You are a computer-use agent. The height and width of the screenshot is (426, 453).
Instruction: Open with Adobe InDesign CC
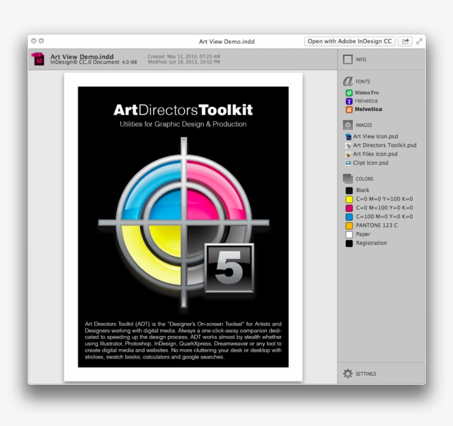350,41
